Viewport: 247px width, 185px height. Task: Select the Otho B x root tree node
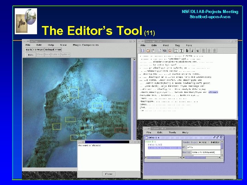(x=150, y=142)
